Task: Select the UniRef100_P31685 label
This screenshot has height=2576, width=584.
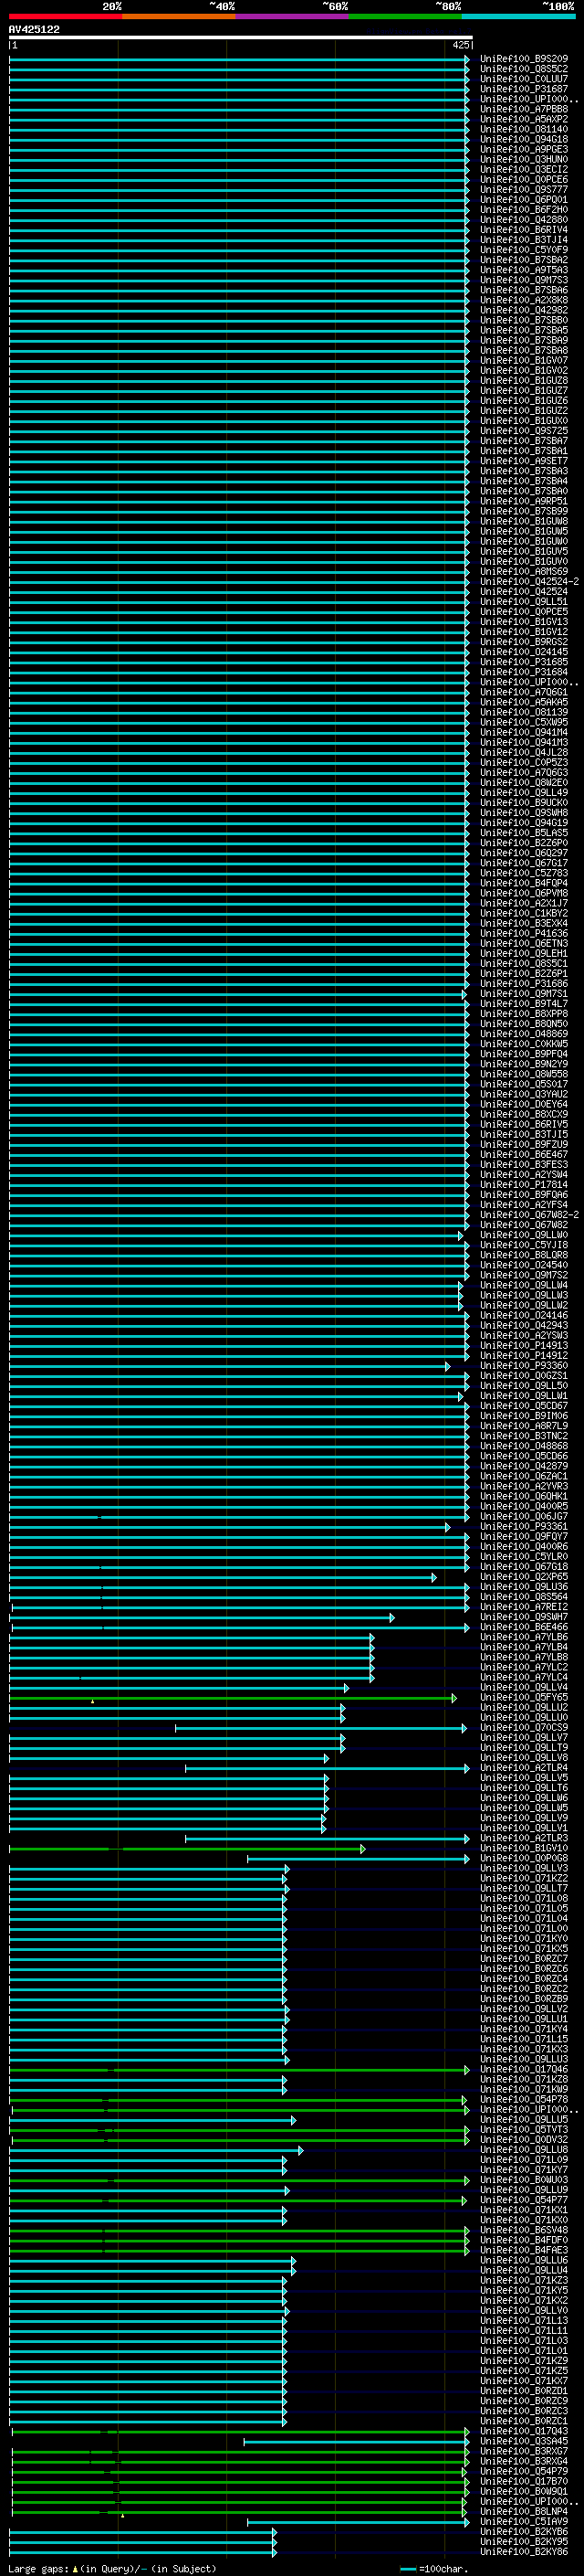Action: point(524,662)
